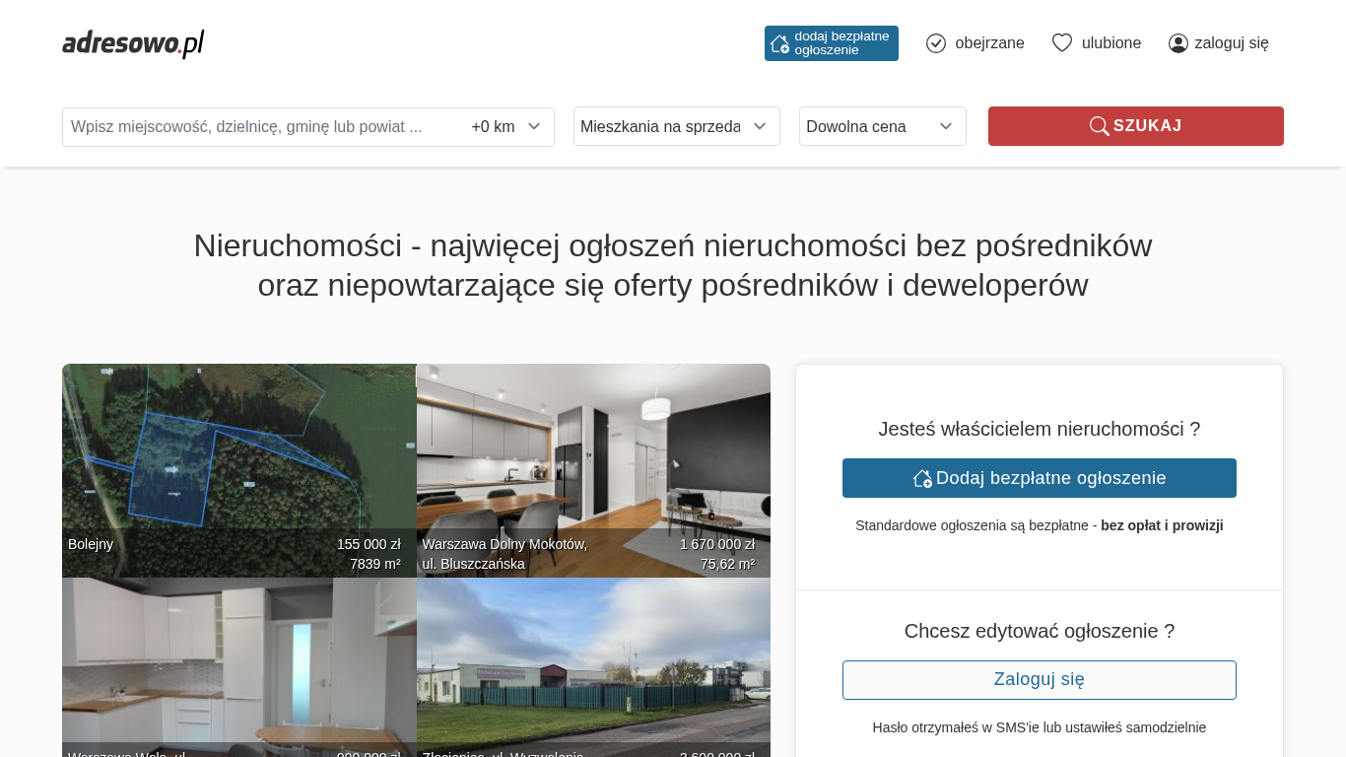
Task: Focus the location search input field
Action: (x=256, y=127)
